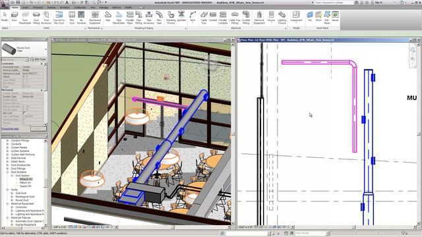Image resolution: width=422 pixels, height=237 pixels.
Task: Click the Properties panel vertical scrollbar
Action: (x=45, y=94)
